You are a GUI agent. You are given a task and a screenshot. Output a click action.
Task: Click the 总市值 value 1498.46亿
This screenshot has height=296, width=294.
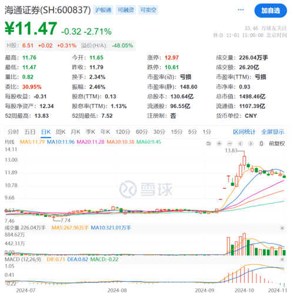tap(252, 97)
